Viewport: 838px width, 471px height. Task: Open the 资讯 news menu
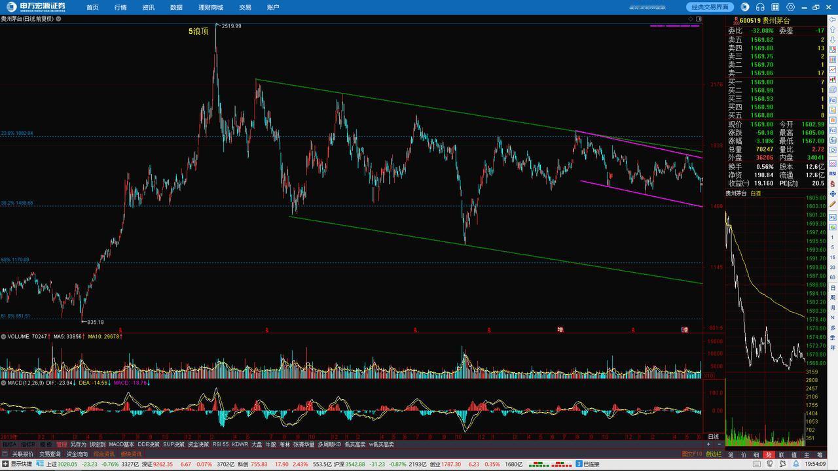(x=149, y=7)
